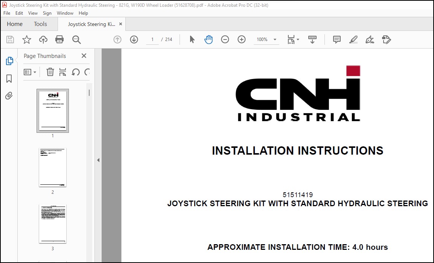The width and height of the screenshot is (434, 263).
Task: Open the File menu
Action: (x=7, y=13)
